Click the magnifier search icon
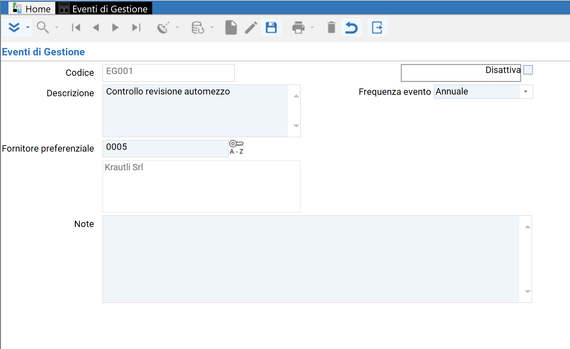Viewport: 570px width, 349px height. (x=43, y=27)
